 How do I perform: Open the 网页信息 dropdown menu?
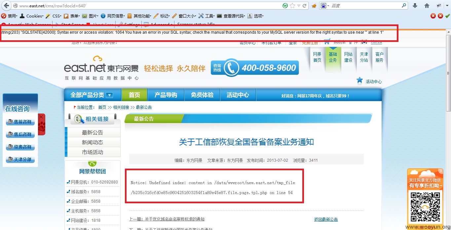pyautogui.click(x=113, y=16)
